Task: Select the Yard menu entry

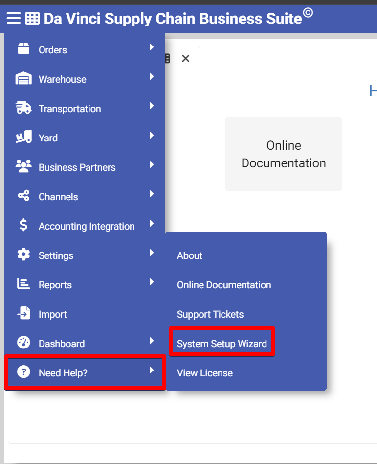Action: click(x=85, y=137)
